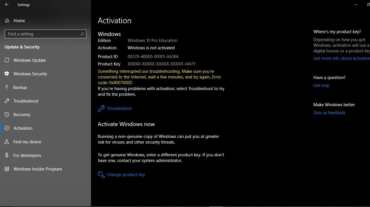Image resolution: width=370 pixels, height=207 pixels.
Task: Open the Get help link
Action: (x=321, y=86)
